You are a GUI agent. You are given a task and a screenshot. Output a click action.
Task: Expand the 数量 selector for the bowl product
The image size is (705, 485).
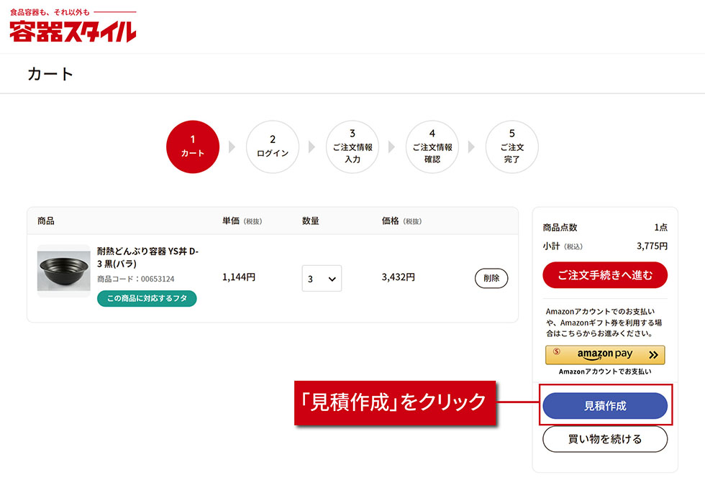(322, 278)
